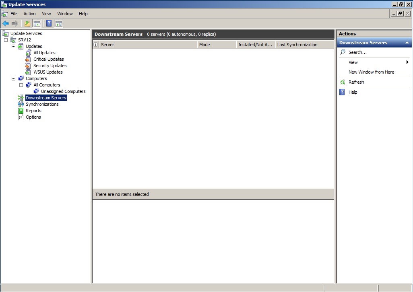Restore the inner MDI window
This screenshot has width=413, height=292.
401,14
